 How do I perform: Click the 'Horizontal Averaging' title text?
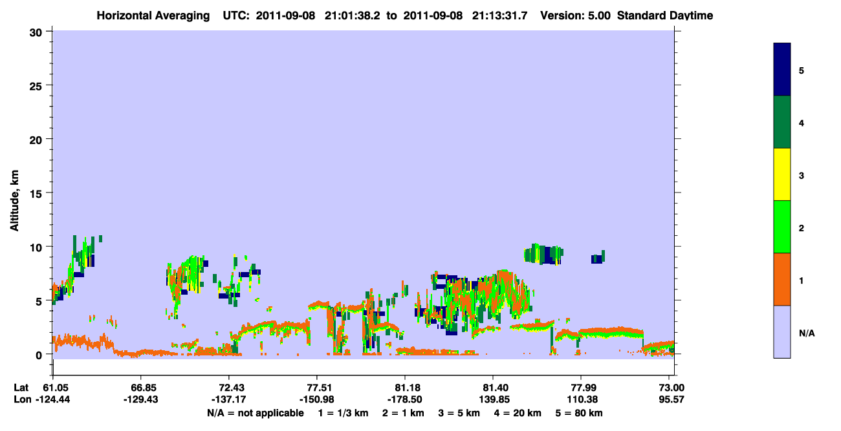153,16
